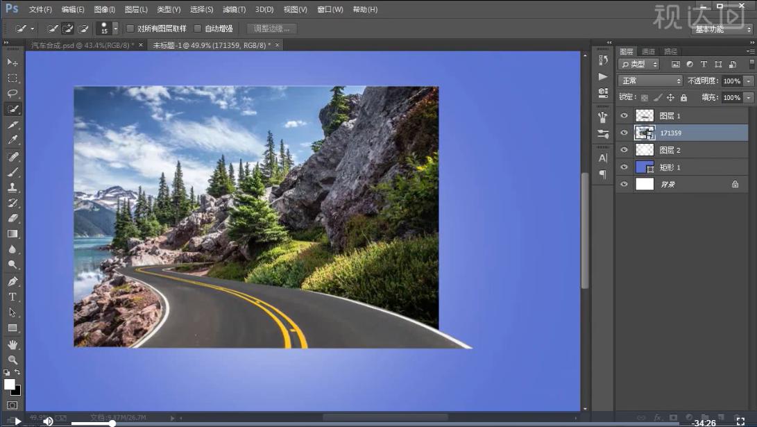Select the Horizontal Type tool
Viewport: 757px width, 427px height.
point(12,297)
